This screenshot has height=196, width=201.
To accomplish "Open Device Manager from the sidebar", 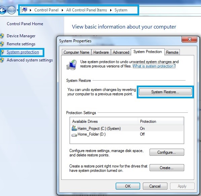I will tap(21, 36).
